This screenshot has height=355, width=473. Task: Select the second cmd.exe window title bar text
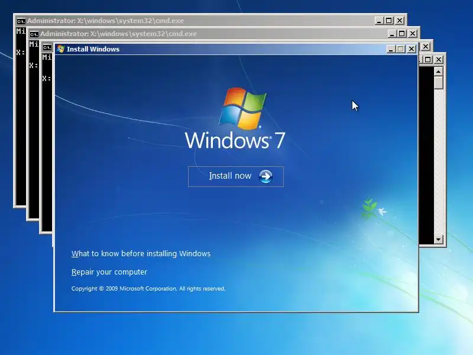point(118,34)
